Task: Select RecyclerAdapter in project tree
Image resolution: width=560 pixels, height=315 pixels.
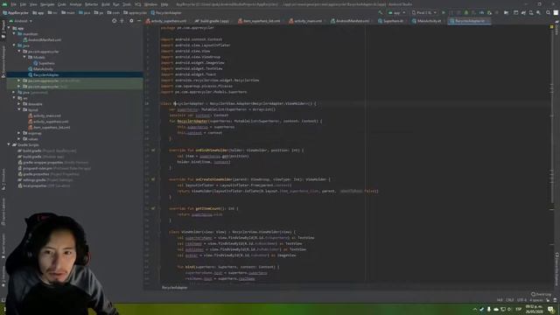Action: coord(44,75)
